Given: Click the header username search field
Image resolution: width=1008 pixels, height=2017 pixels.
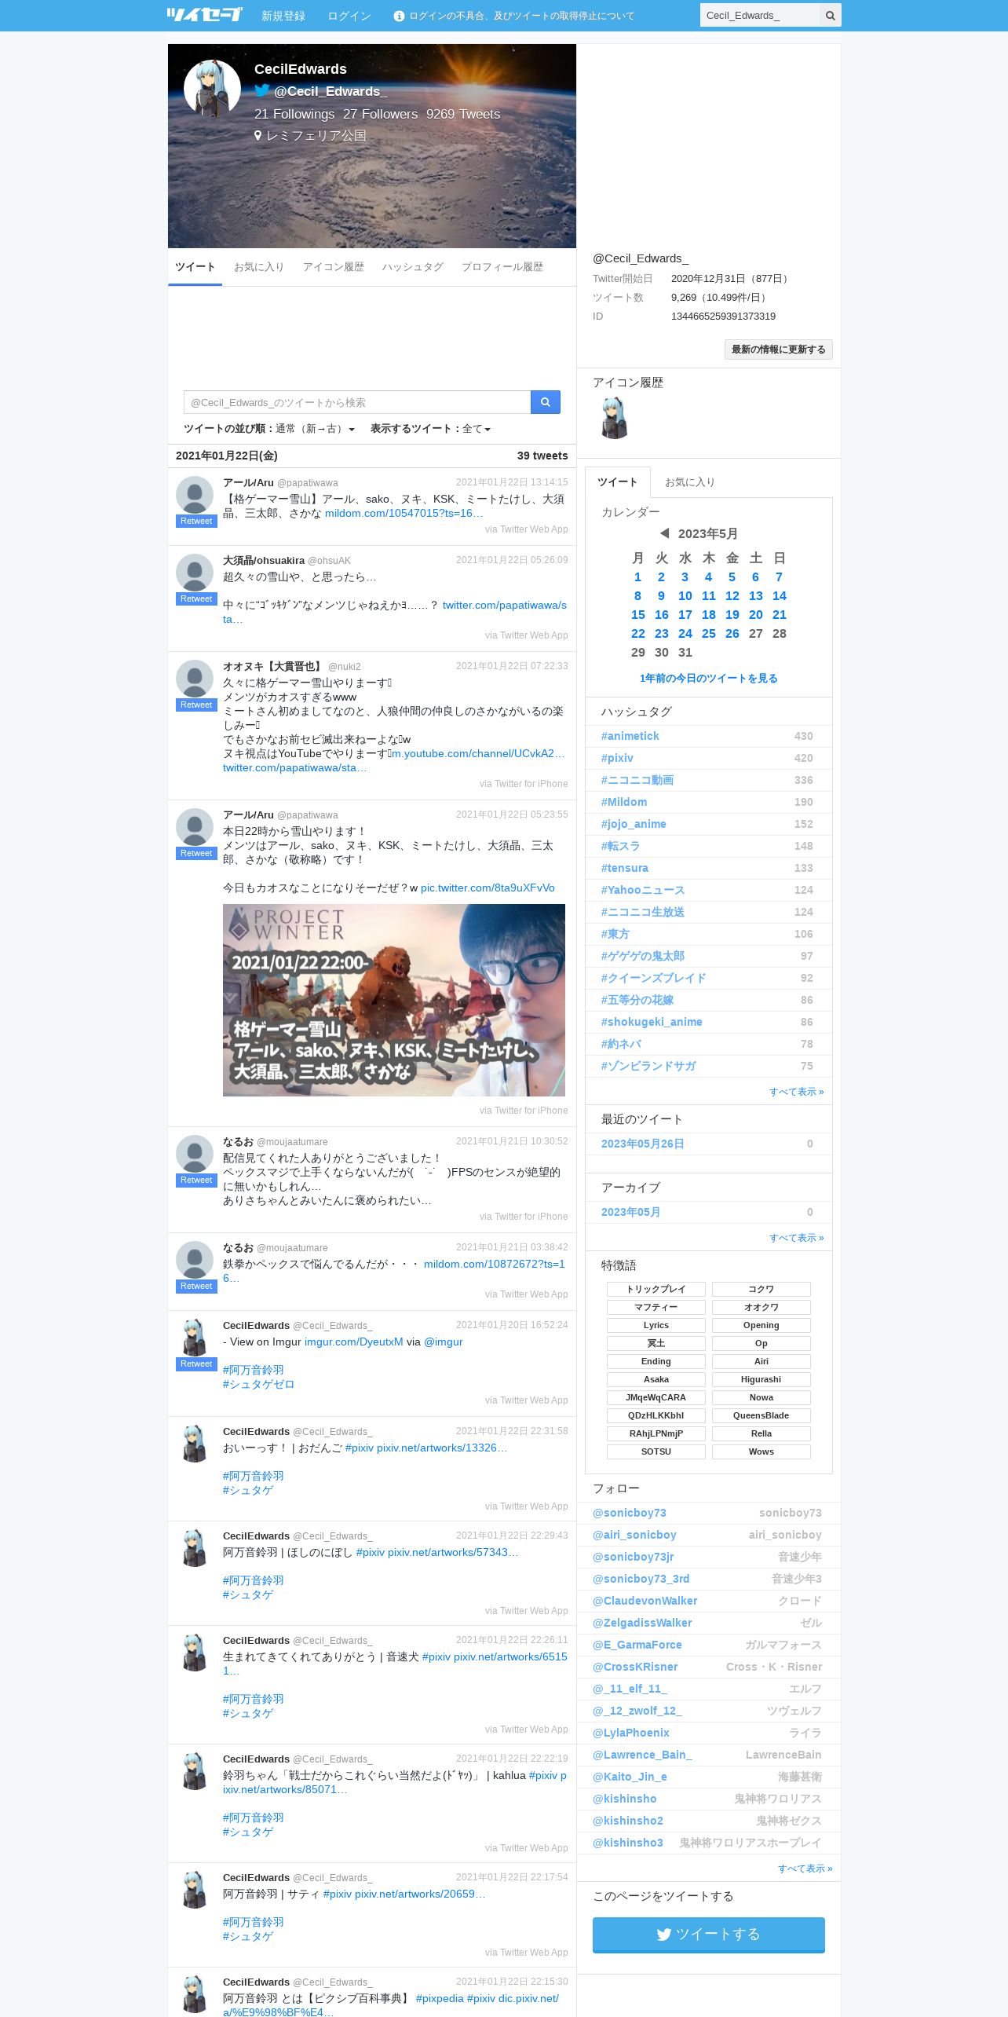Looking at the screenshot, I should point(759,16).
